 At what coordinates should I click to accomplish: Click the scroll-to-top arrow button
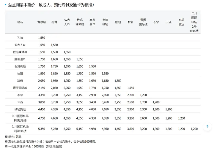coord(207,127)
